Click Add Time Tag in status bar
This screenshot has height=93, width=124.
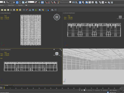tap(113, 92)
